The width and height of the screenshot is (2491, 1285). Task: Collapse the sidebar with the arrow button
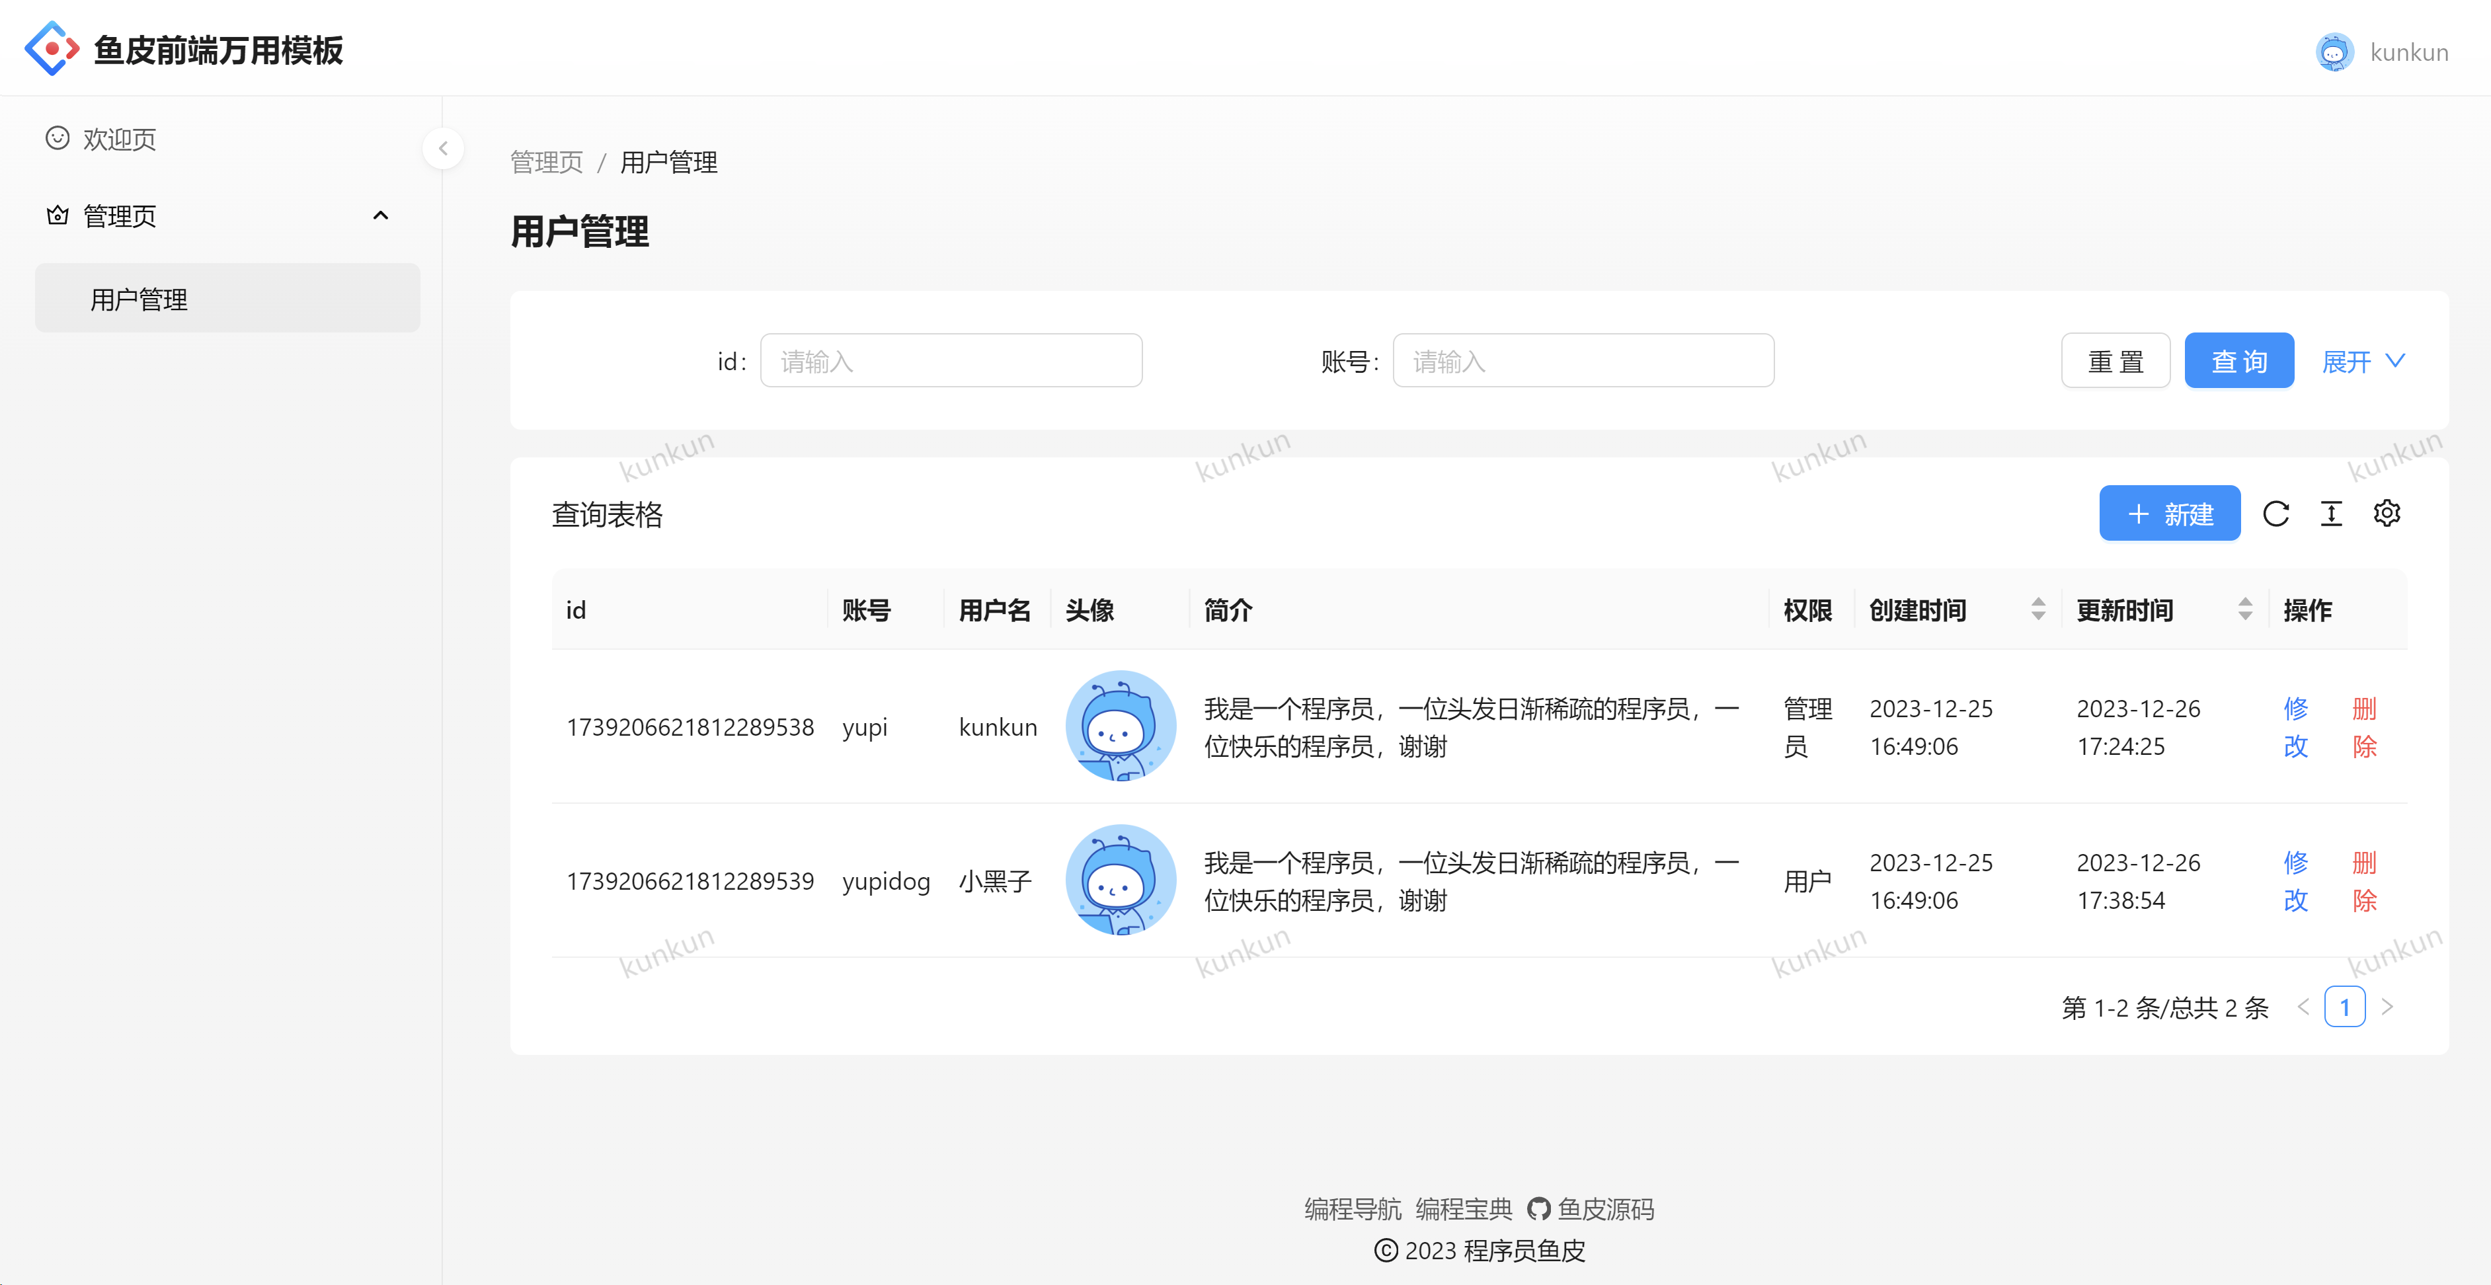(x=443, y=148)
